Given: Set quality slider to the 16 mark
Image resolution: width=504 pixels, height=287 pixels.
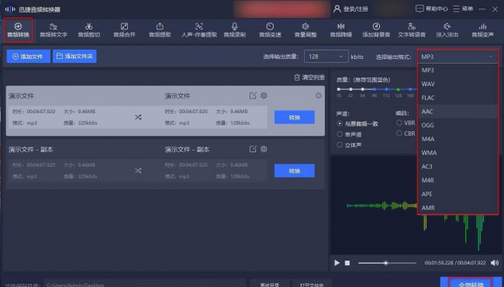Looking at the screenshot, I should click(339, 89).
